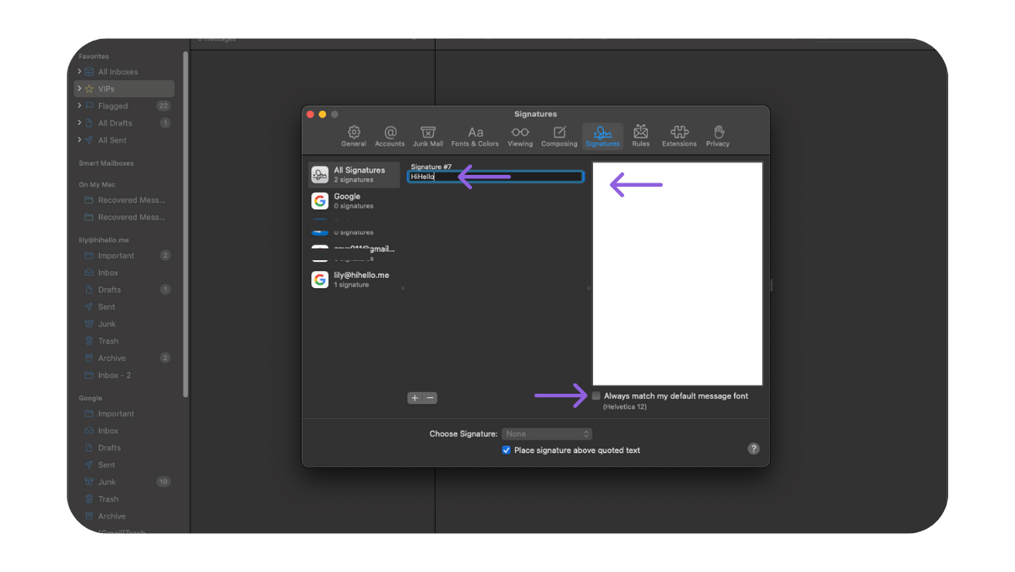Screen dimensions: 1015x572
Task: Open the Accounts preferences tab
Action: (390, 135)
